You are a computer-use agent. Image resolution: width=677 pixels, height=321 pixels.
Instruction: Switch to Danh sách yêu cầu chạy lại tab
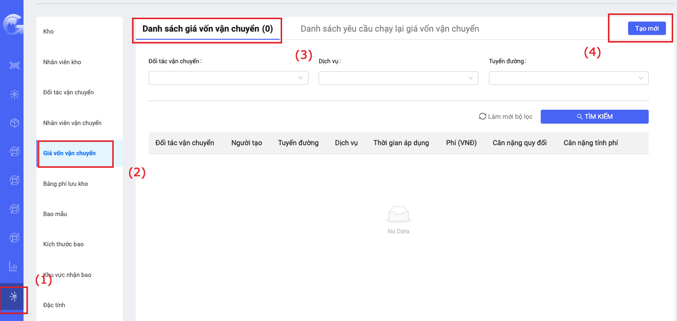[x=390, y=29]
